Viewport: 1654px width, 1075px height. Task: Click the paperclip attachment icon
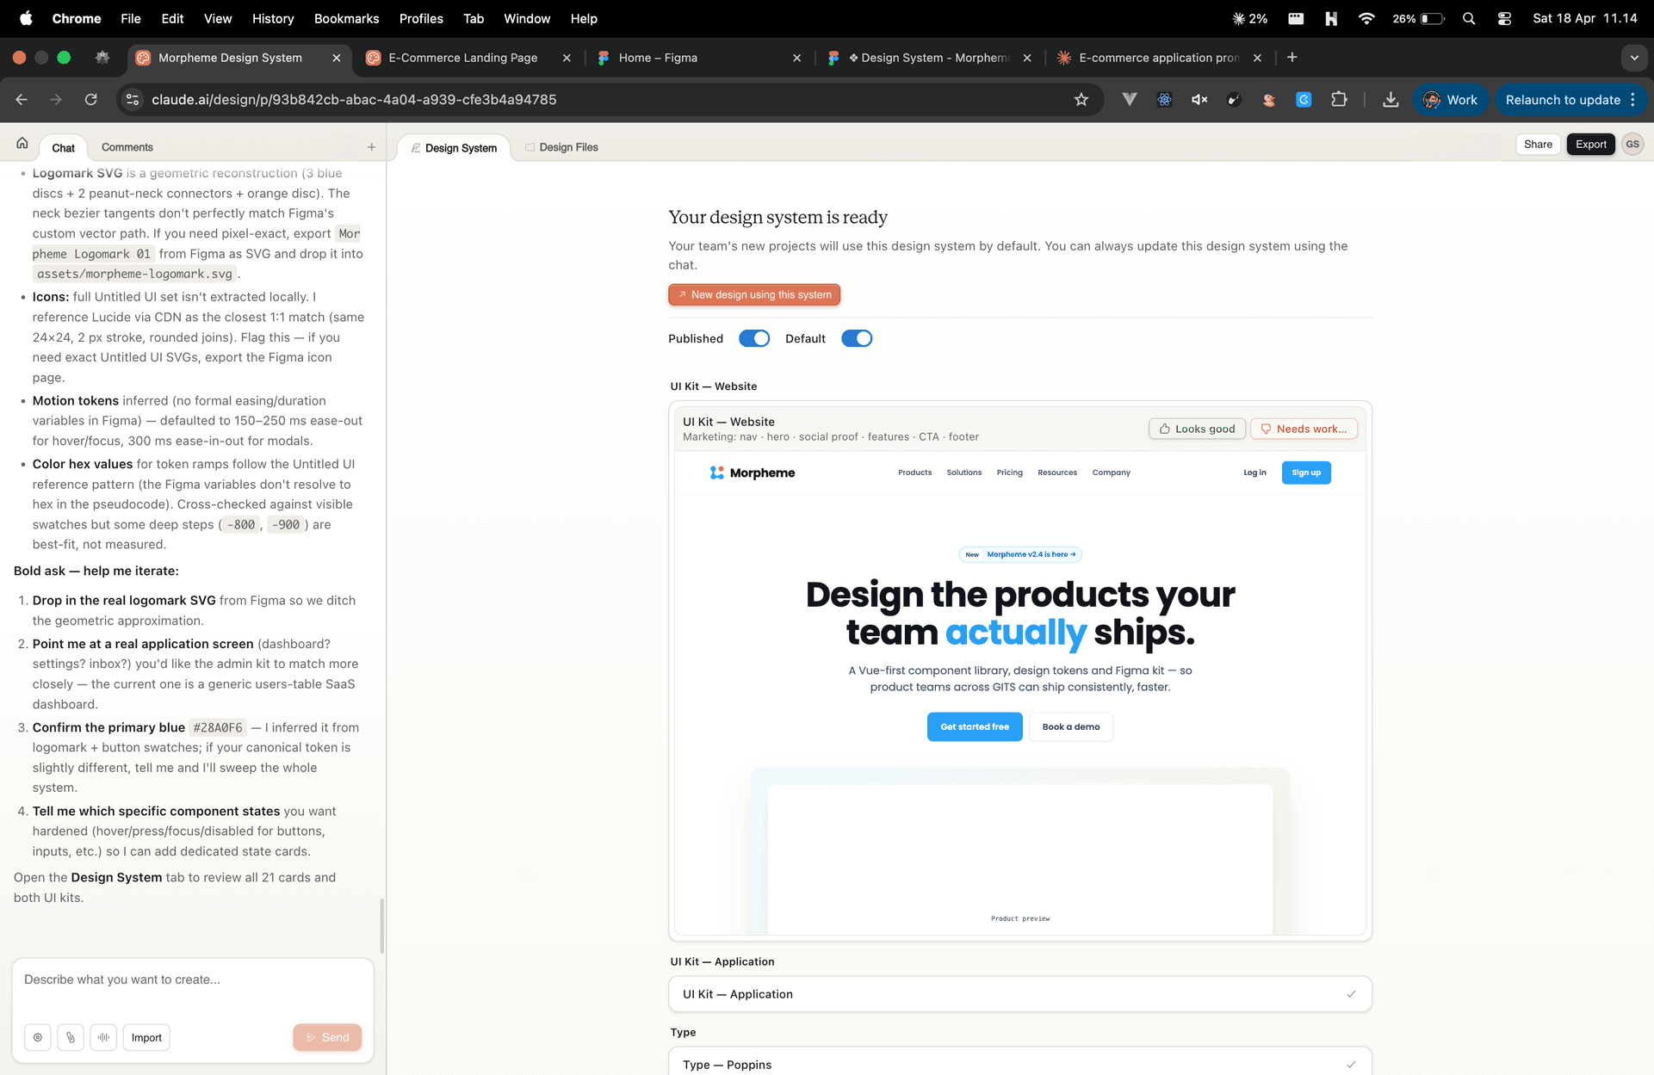pyautogui.click(x=70, y=1037)
